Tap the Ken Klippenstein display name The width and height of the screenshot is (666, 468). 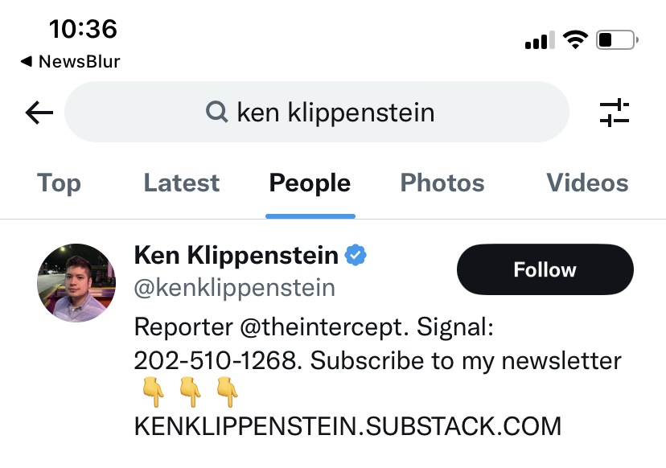coord(236,256)
